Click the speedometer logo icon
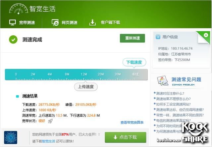Image resolution: width=212 pixels, height=147 pixels. tap(19, 9)
